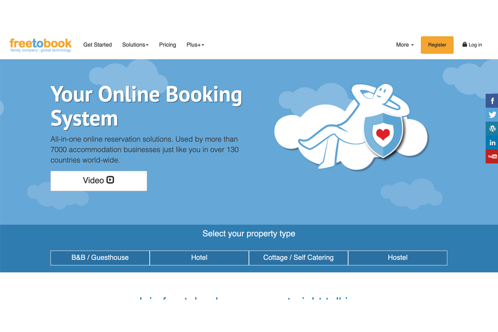Screen dimensions: 498x332
Task: Open the Pricing page
Action: click(168, 45)
